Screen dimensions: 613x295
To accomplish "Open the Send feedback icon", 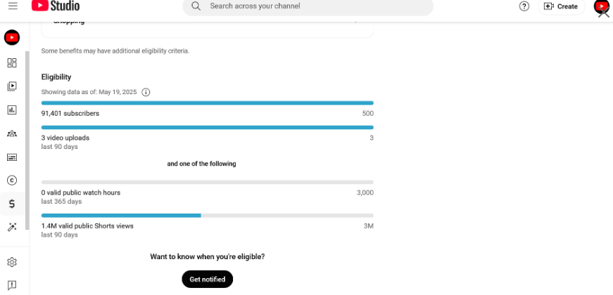I will [12, 285].
